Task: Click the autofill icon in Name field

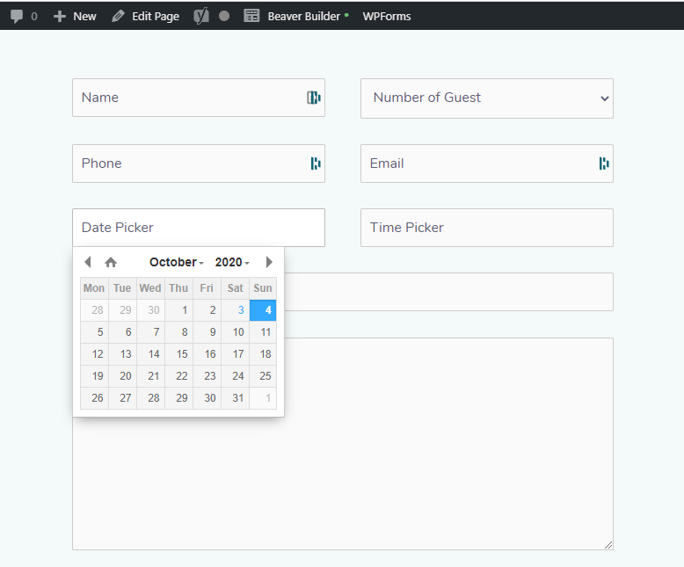Action: [x=314, y=98]
